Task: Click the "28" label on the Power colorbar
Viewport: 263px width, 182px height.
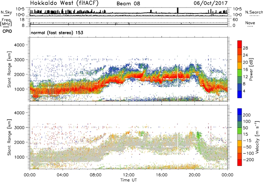Action: (x=245, y=48)
